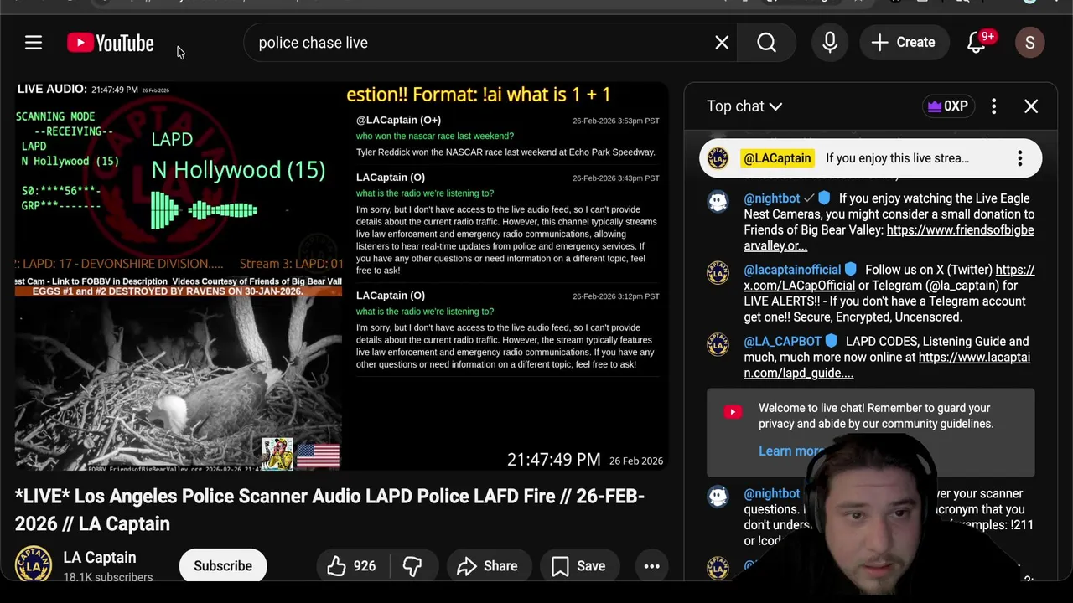This screenshot has width=1073, height=603.
Task: Open notifications bell
Action: pos(977,43)
